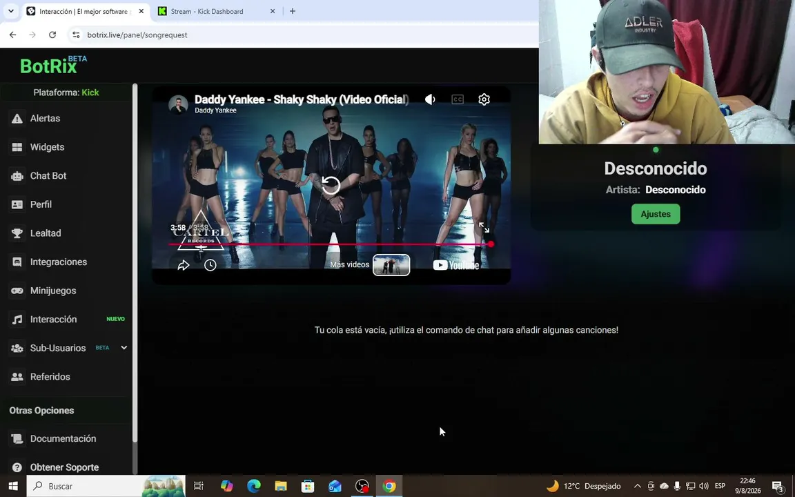Open video on YouTube via logo
The height and width of the screenshot is (497, 795).
(x=455, y=265)
